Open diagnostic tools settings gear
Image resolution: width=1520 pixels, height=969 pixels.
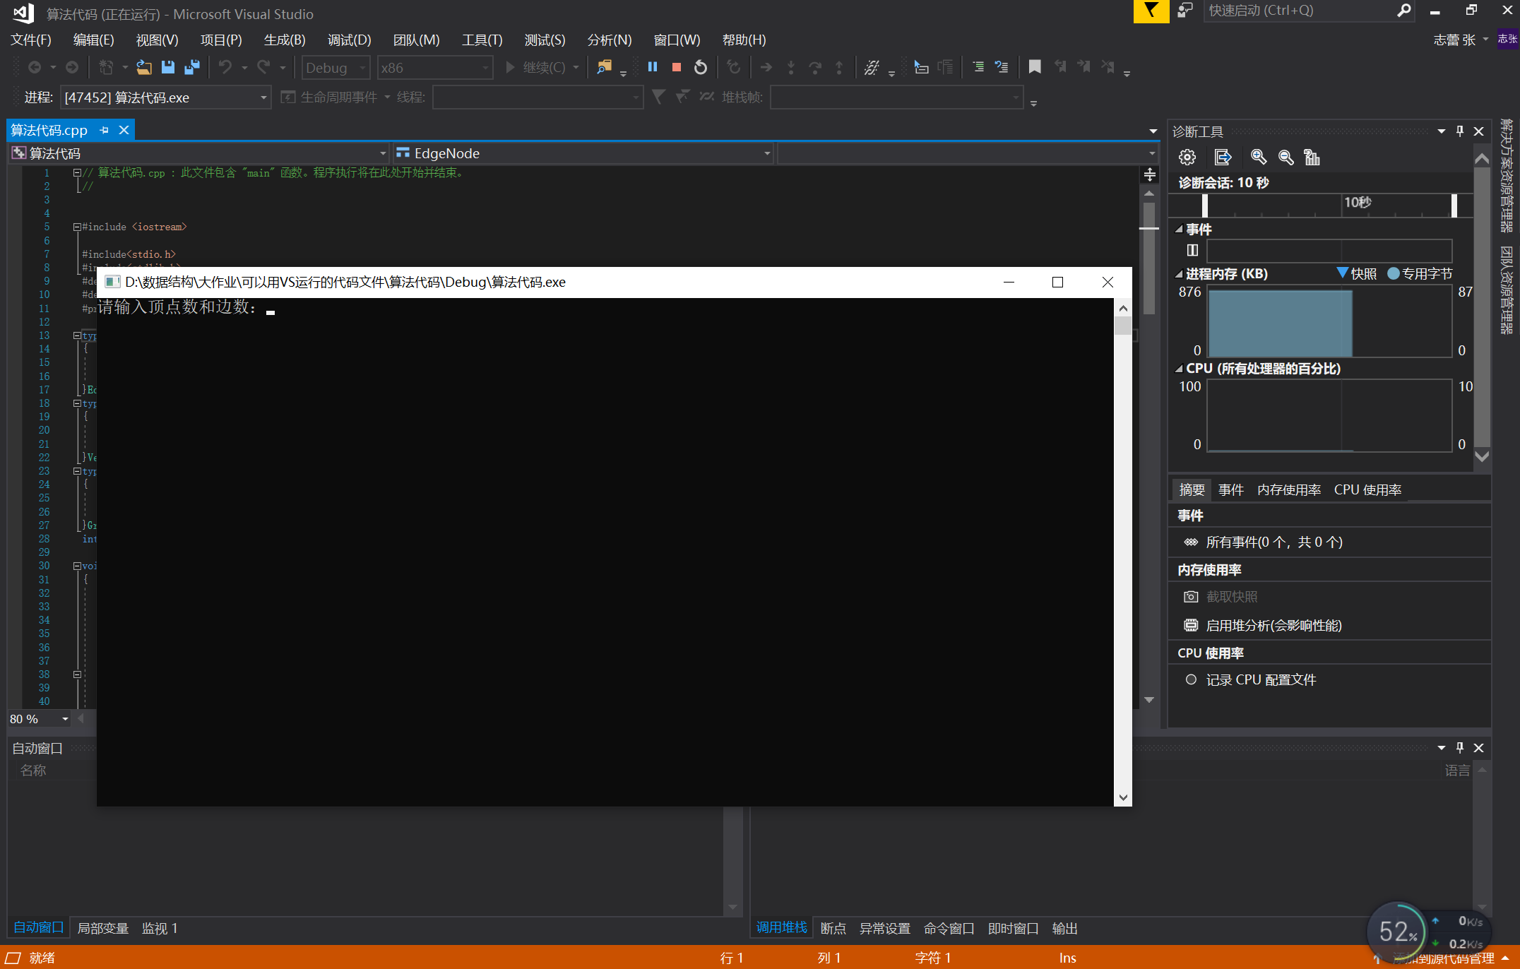coord(1187,157)
